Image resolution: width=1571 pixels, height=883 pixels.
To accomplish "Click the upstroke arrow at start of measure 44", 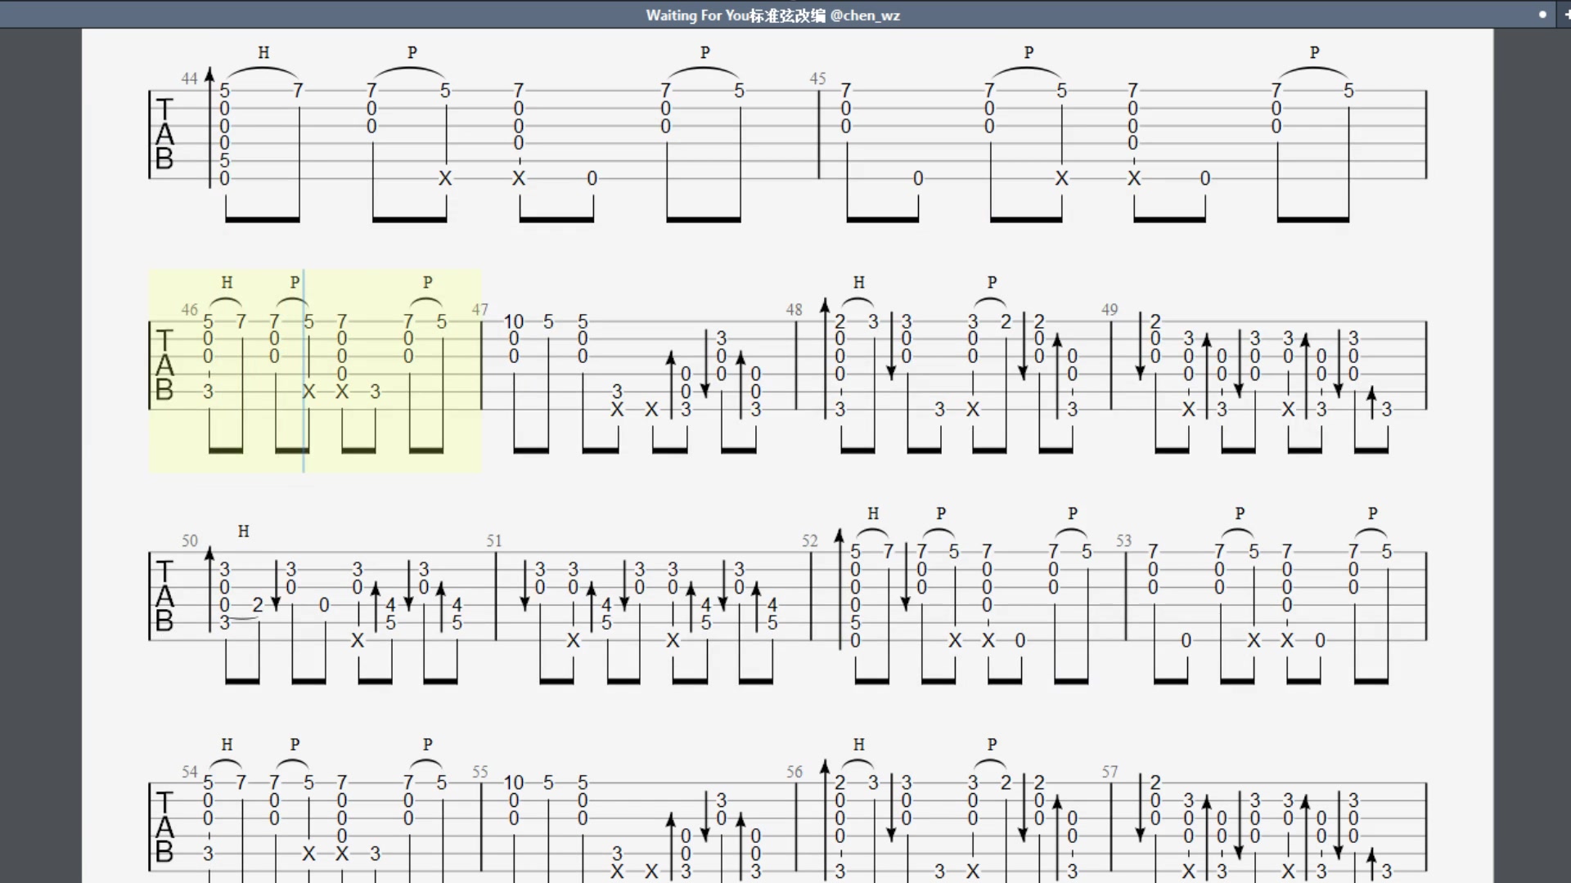I will pyautogui.click(x=209, y=128).
